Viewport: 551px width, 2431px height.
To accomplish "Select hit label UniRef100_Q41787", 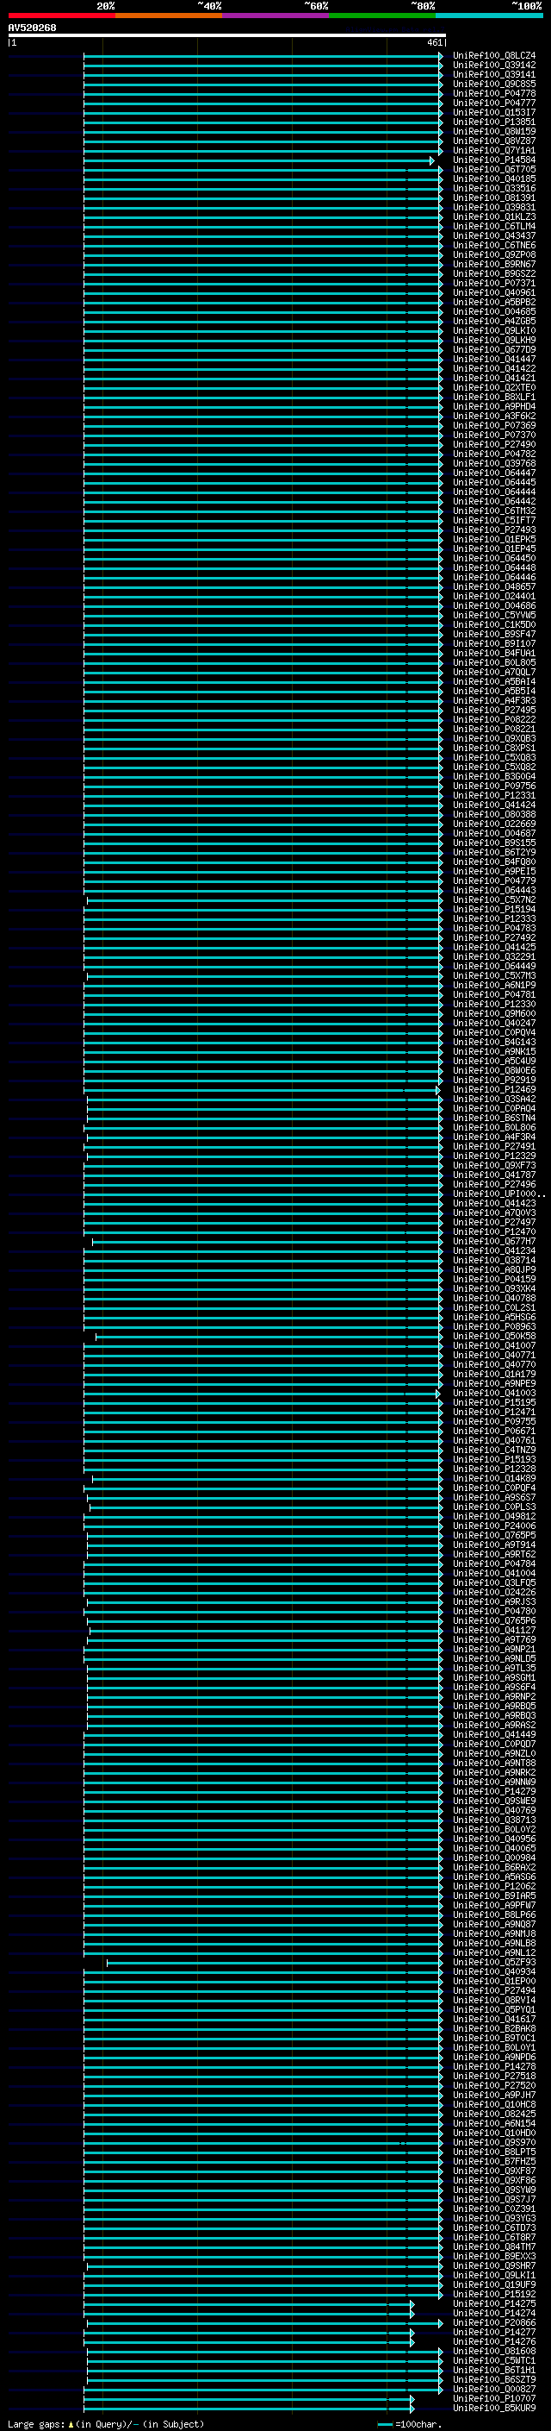I will click(x=493, y=1176).
